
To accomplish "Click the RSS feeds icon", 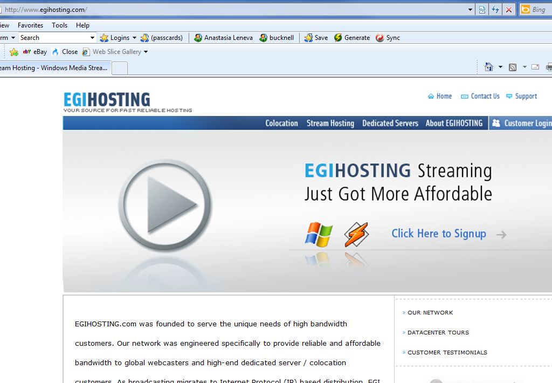I will pyautogui.click(x=513, y=67).
